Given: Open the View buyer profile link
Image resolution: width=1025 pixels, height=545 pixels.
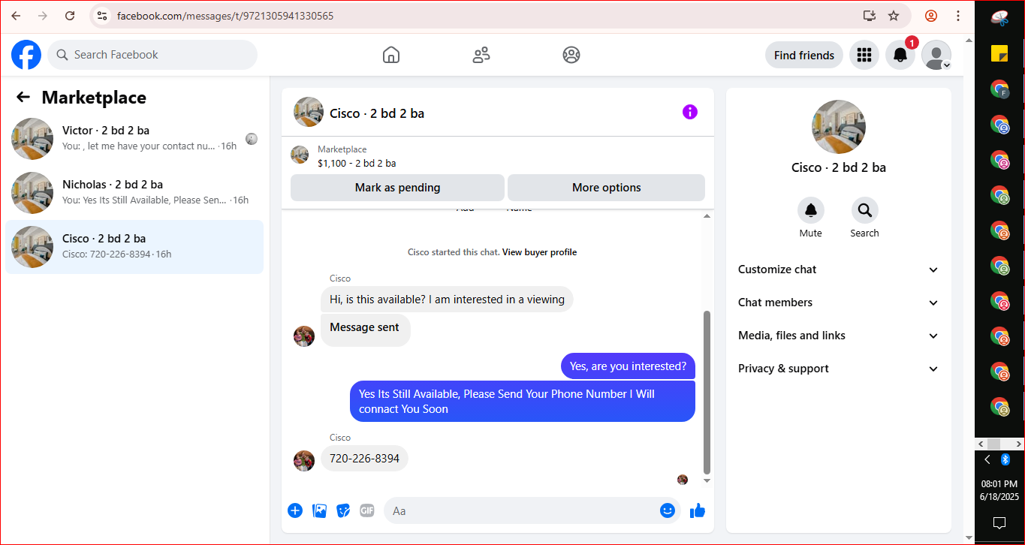Looking at the screenshot, I should 539,252.
